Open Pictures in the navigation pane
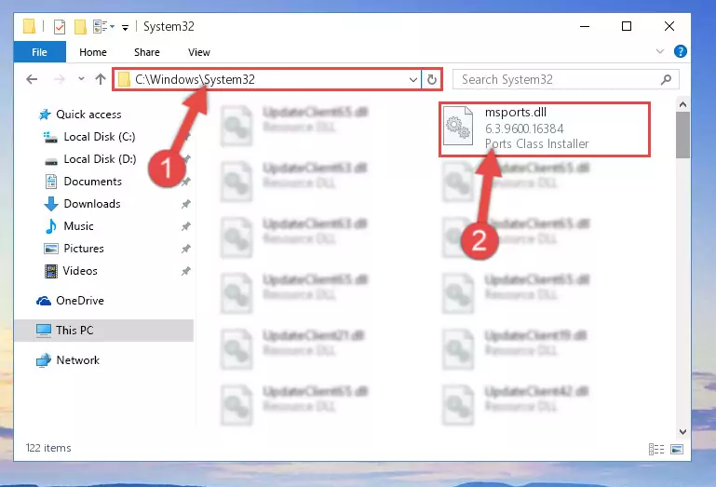The width and height of the screenshot is (716, 487). click(x=84, y=249)
